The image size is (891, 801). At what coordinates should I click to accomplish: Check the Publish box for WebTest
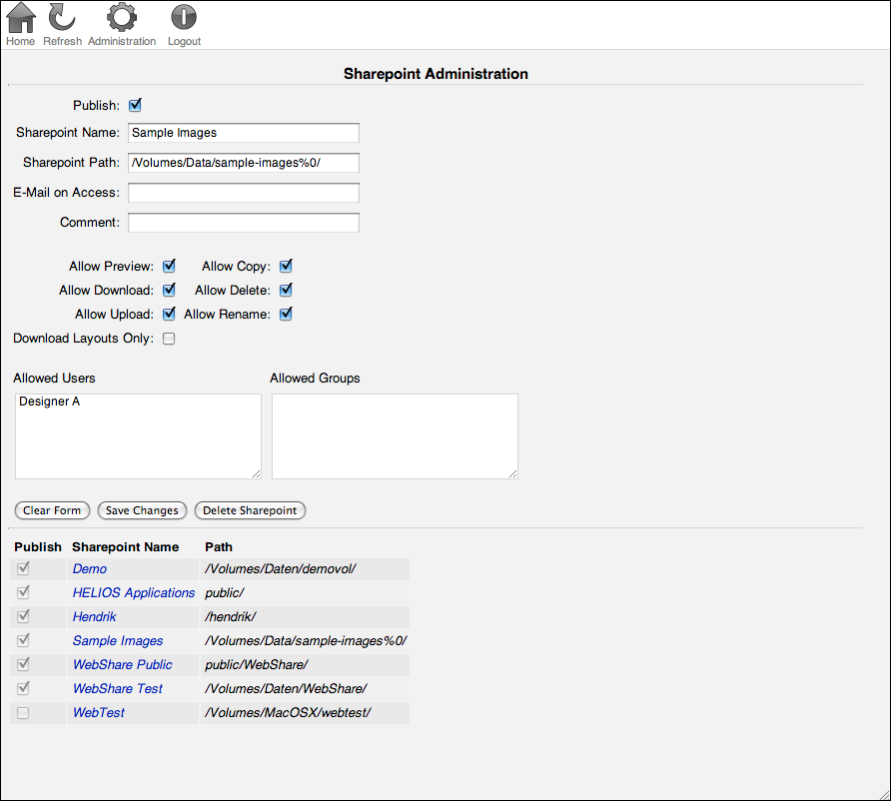[23, 712]
